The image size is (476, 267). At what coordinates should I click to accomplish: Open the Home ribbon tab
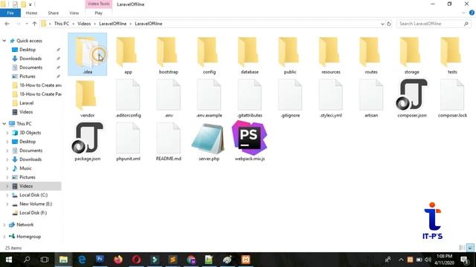(31, 13)
